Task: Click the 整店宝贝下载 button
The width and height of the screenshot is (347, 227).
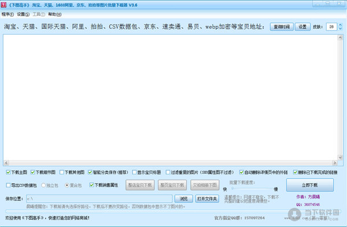Action: coord(140,185)
